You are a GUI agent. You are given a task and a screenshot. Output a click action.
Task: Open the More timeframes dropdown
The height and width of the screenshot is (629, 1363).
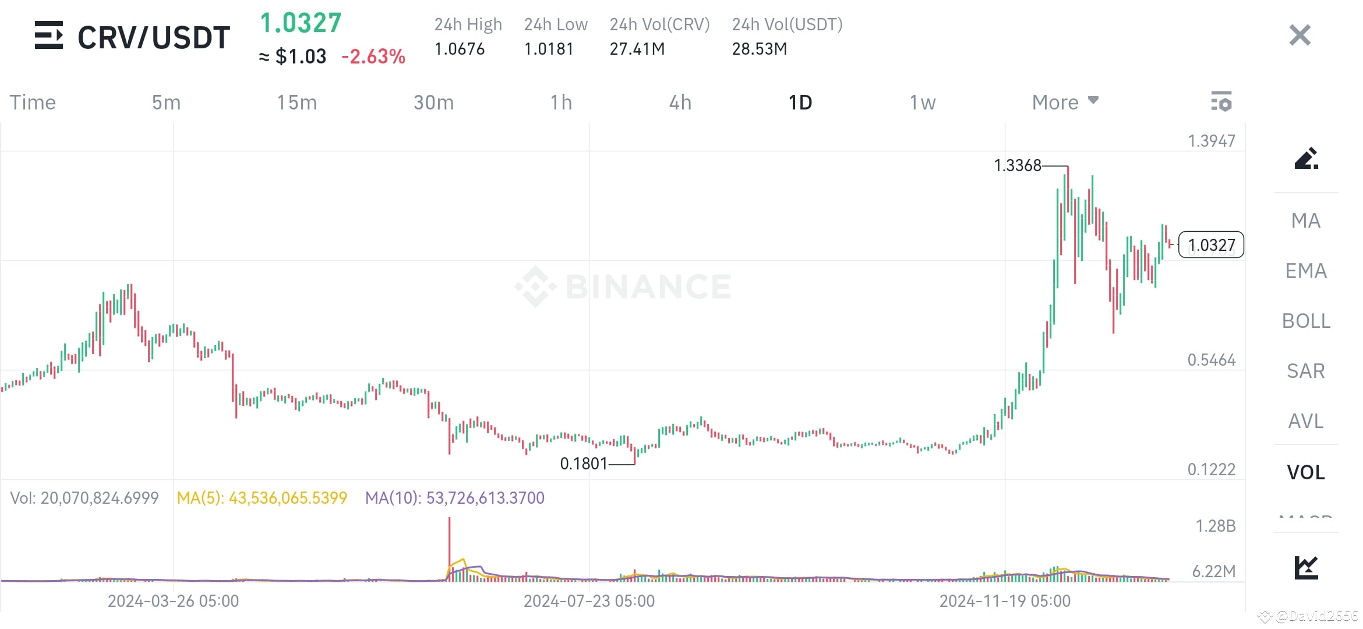(x=1064, y=101)
